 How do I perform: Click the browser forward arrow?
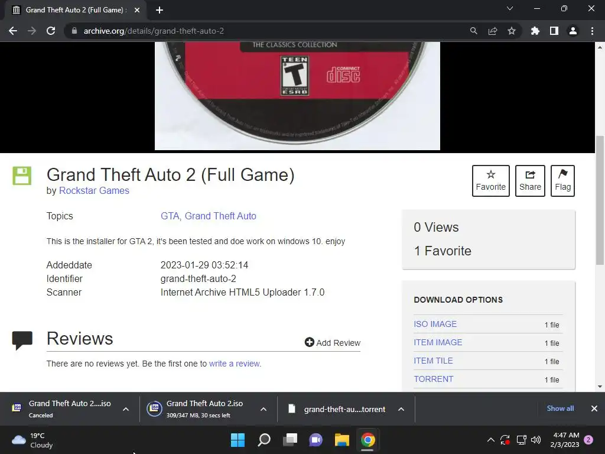point(32,31)
